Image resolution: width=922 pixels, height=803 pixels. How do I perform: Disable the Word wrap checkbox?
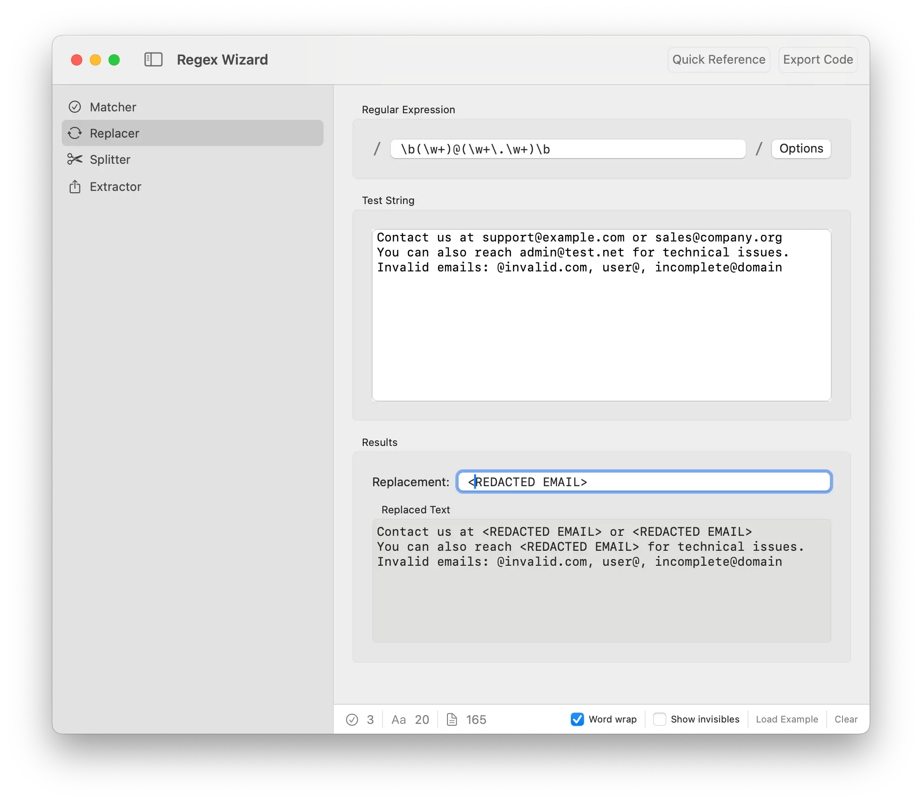[577, 719]
